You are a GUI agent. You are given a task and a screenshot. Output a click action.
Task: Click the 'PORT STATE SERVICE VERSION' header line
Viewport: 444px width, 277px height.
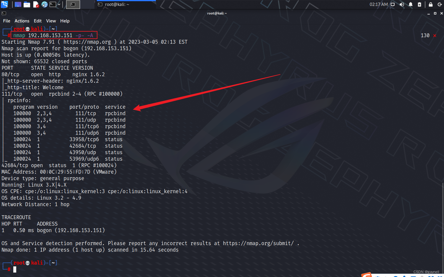pos(47,68)
